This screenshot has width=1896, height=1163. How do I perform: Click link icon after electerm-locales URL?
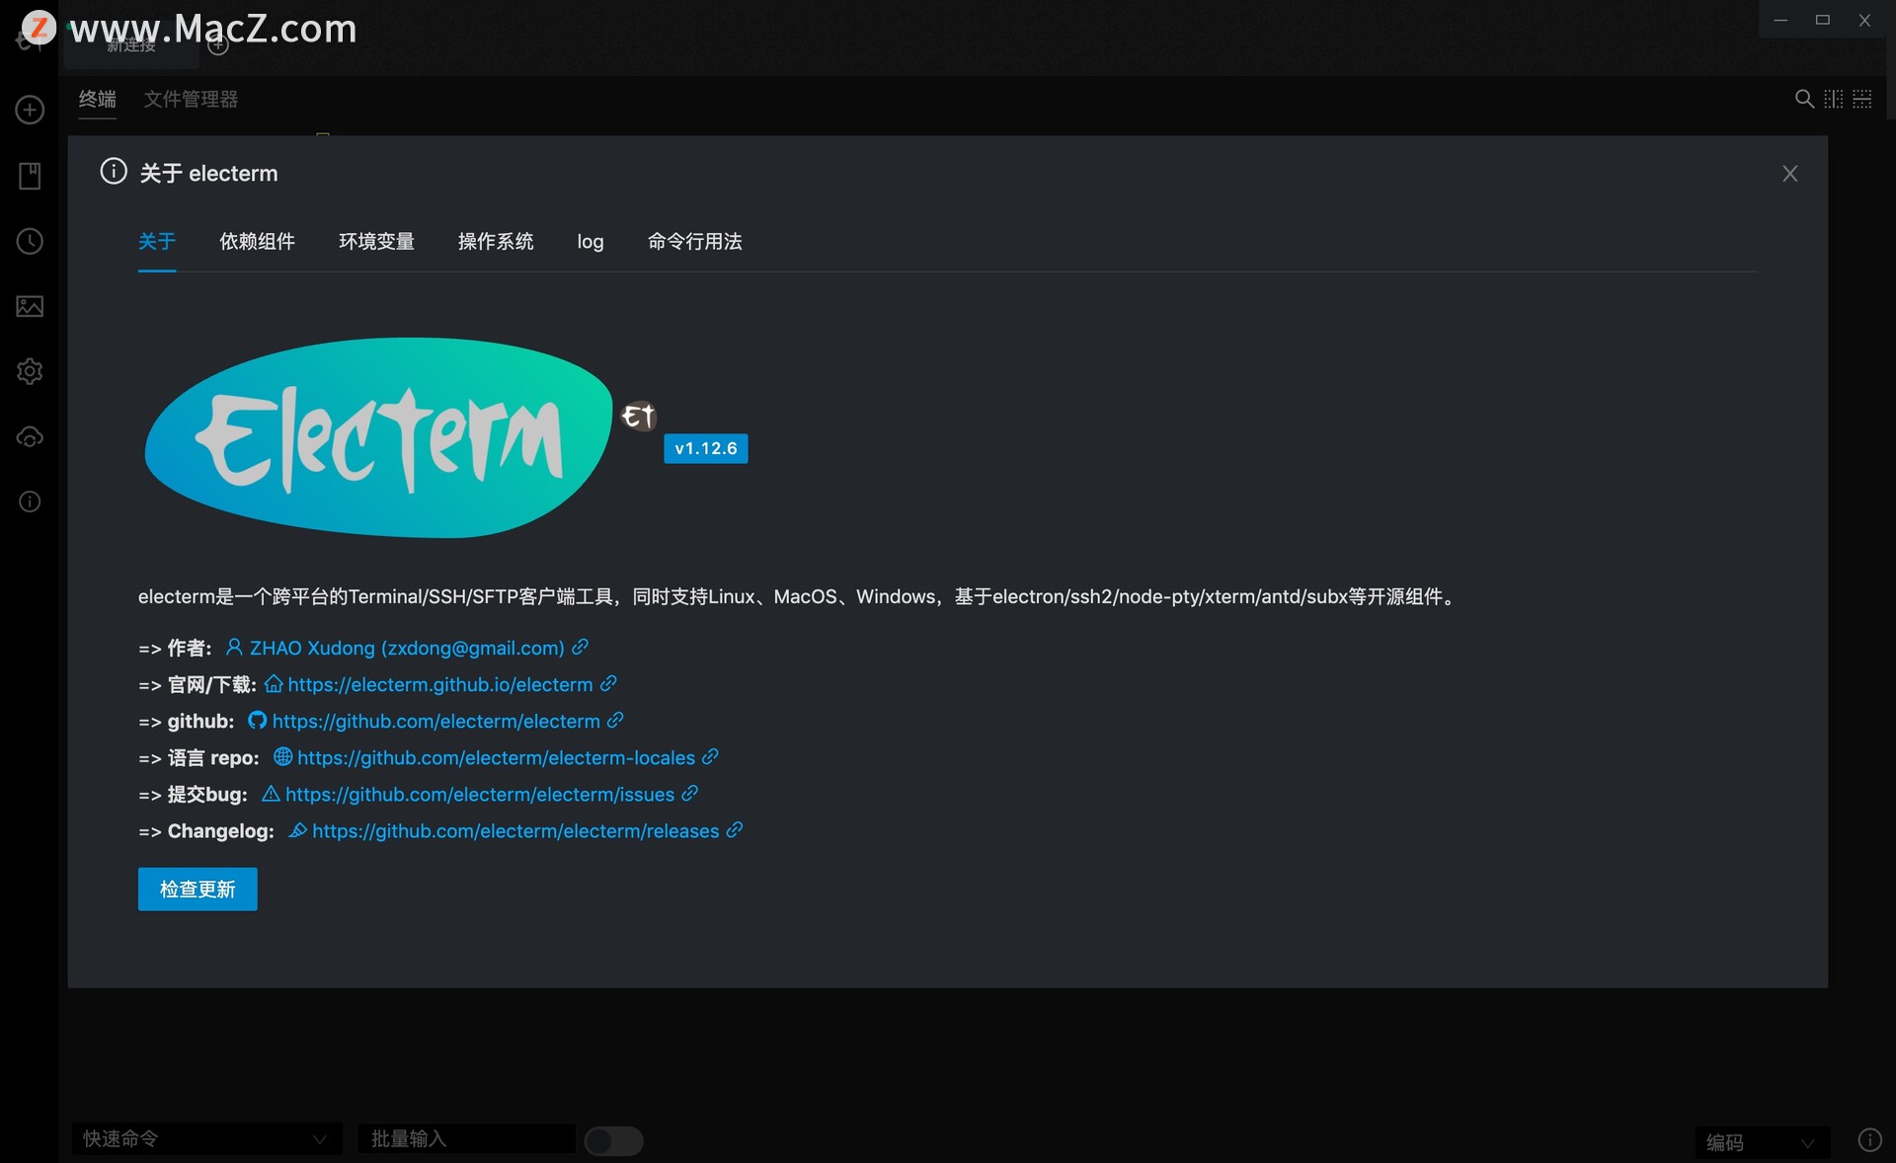(710, 756)
